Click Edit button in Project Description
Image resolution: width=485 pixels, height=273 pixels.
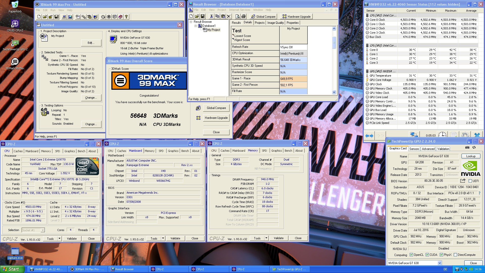pos(91,43)
